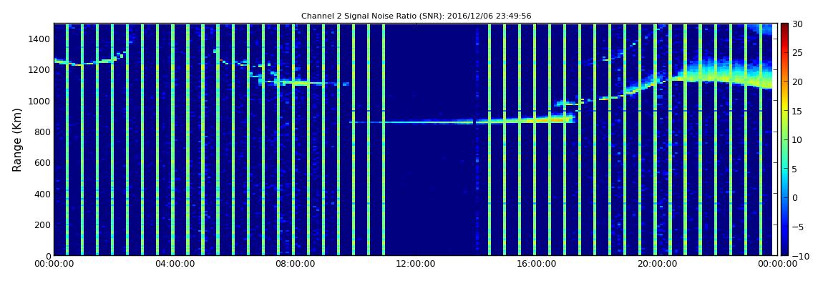Click the 1000 range tick label
The width and height of the screenshot is (823, 291).
tap(40, 102)
